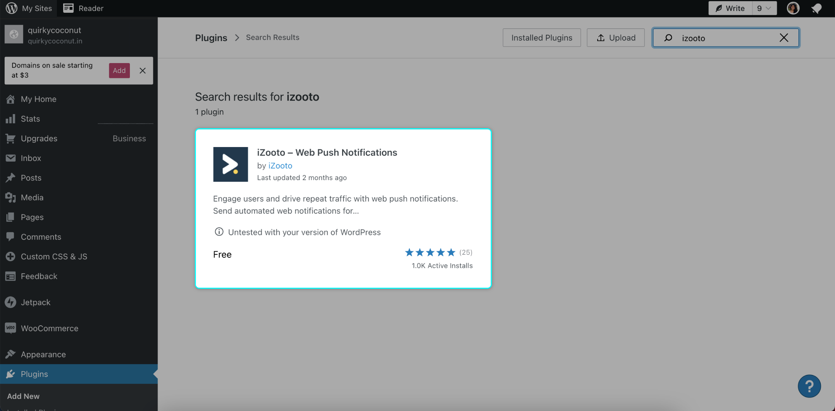The width and height of the screenshot is (835, 411).
Task: Click the Last updated 2 months ago text
Action: pos(302,178)
